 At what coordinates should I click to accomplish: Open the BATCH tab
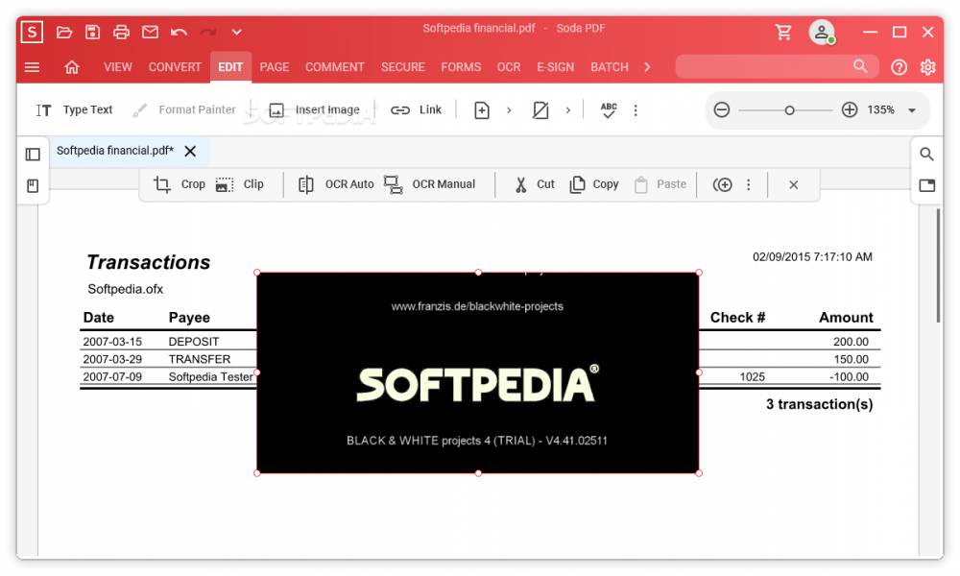(x=610, y=67)
